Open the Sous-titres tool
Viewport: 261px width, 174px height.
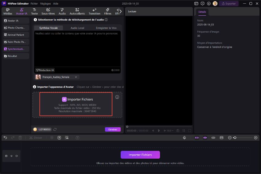[48, 11]
